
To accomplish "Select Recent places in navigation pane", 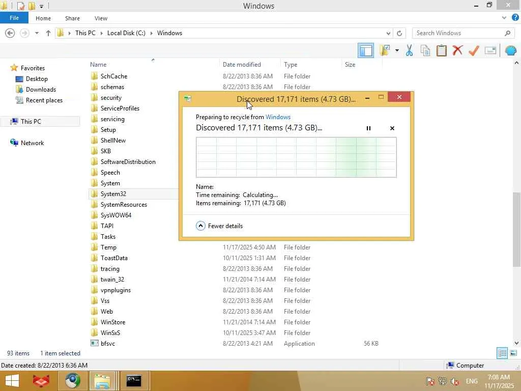I will pyautogui.click(x=44, y=100).
